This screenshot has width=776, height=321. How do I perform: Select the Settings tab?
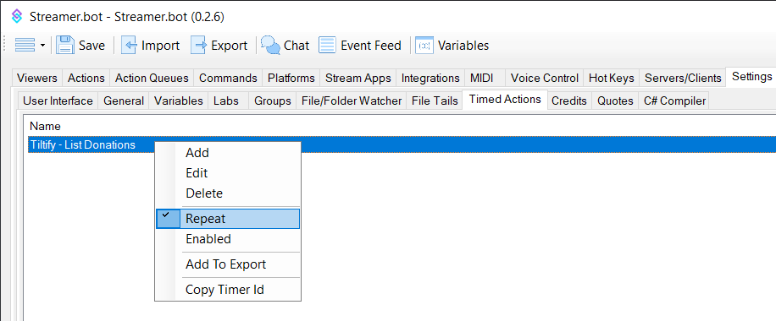[751, 77]
